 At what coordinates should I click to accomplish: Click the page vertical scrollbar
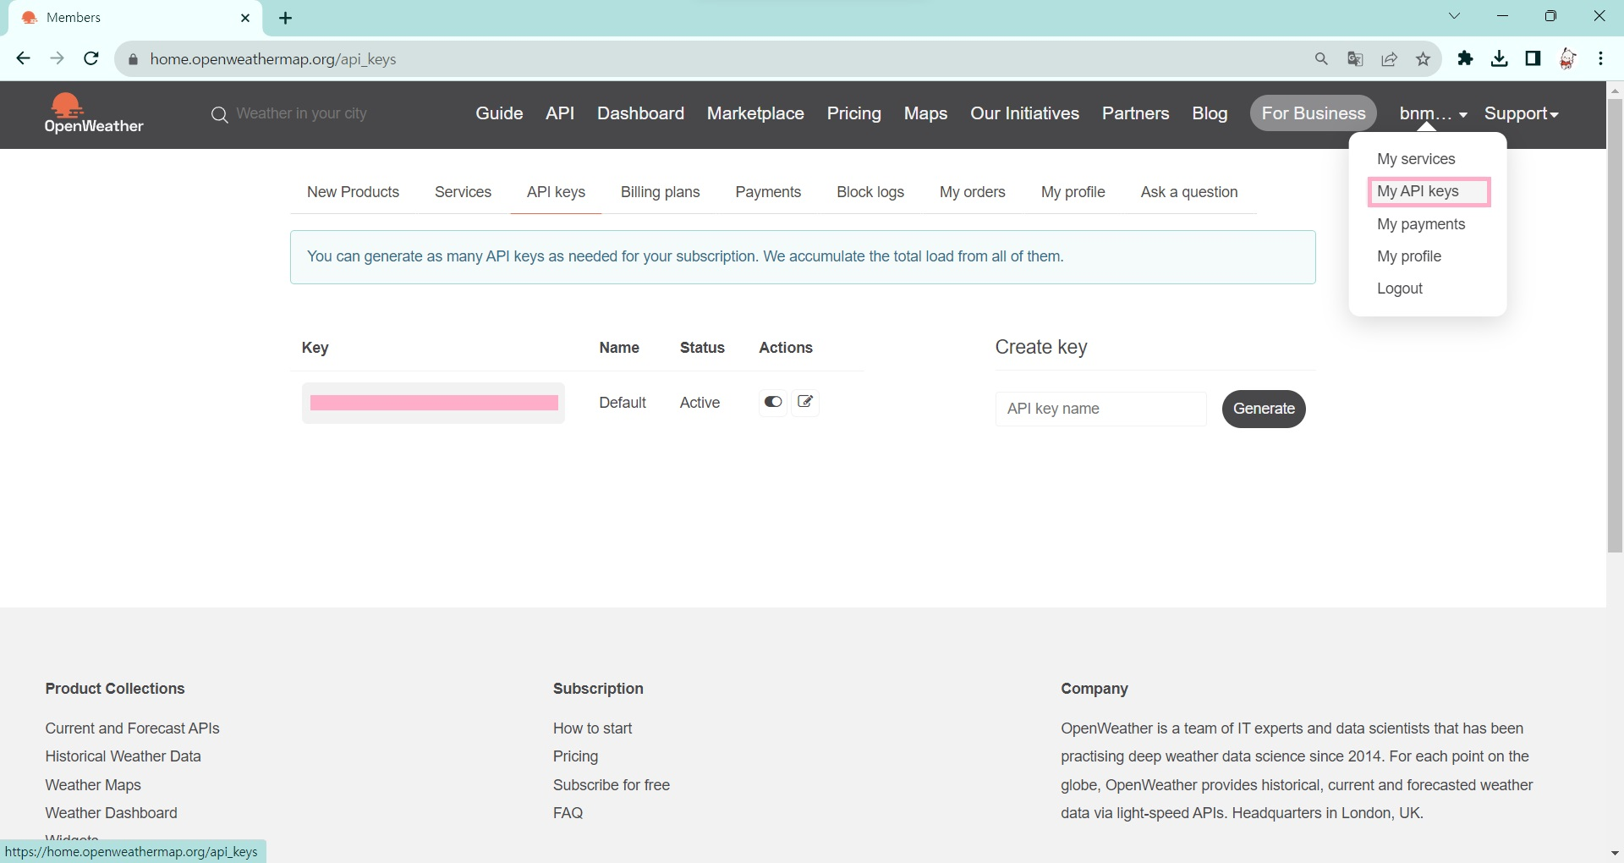pos(1615,326)
